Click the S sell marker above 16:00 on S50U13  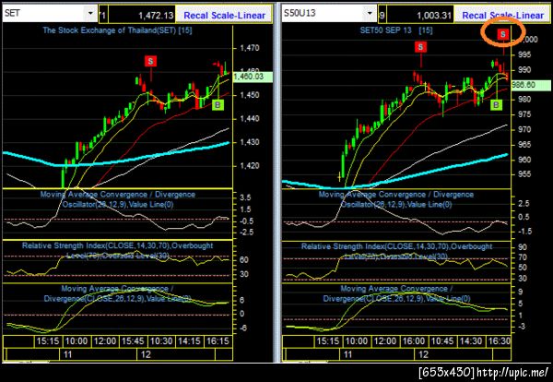(x=420, y=47)
